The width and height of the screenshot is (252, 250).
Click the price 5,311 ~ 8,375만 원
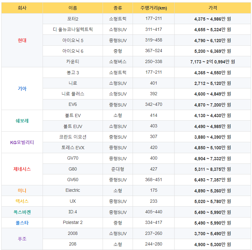[x=213, y=169]
